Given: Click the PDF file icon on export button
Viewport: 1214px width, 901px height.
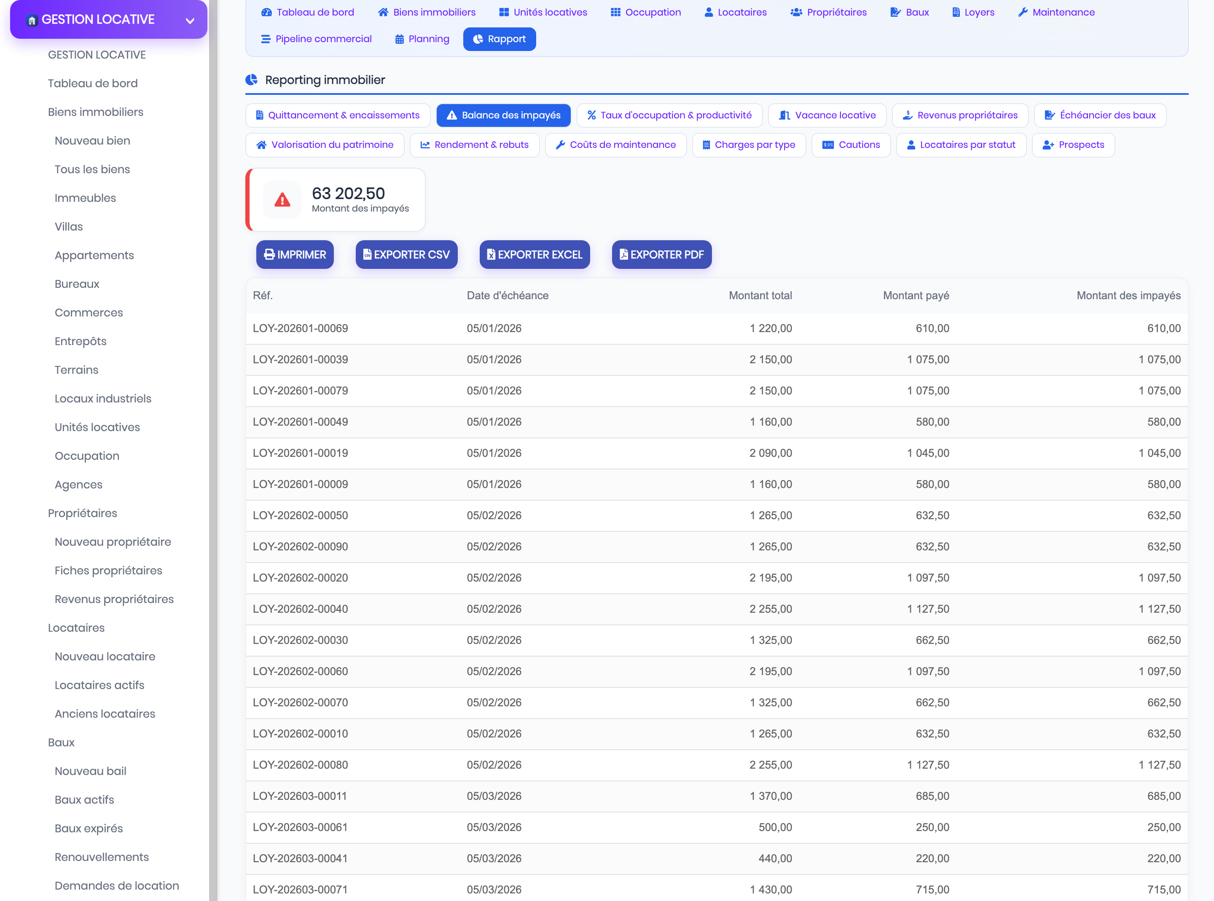Looking at the screenshot, I should (624, 255).
